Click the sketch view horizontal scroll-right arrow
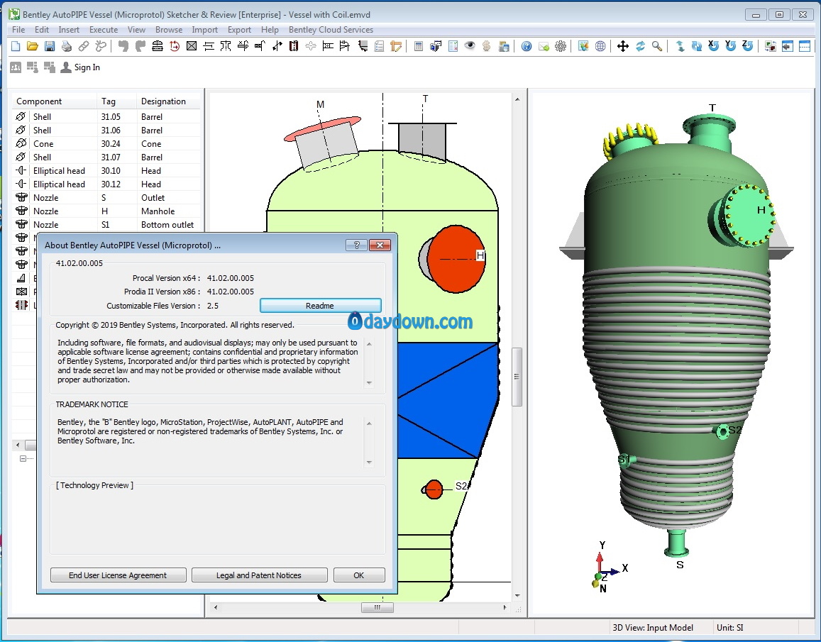Screen dimensions: 821x642 tap(505, 607)
